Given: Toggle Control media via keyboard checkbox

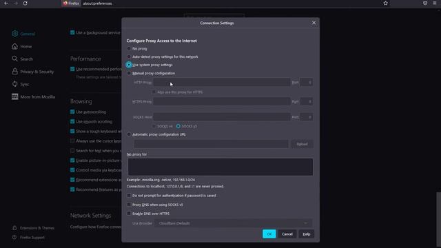Looking at the screenshot, I should 72,170.
